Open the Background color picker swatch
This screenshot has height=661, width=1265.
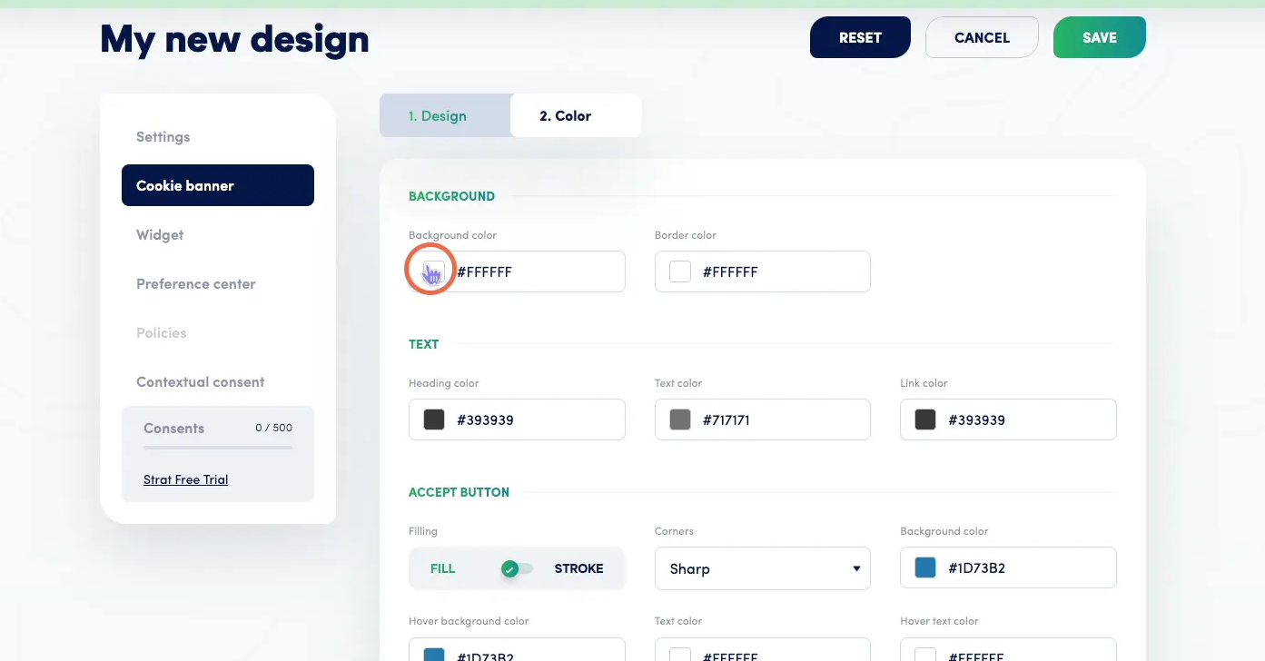(432, 270)
